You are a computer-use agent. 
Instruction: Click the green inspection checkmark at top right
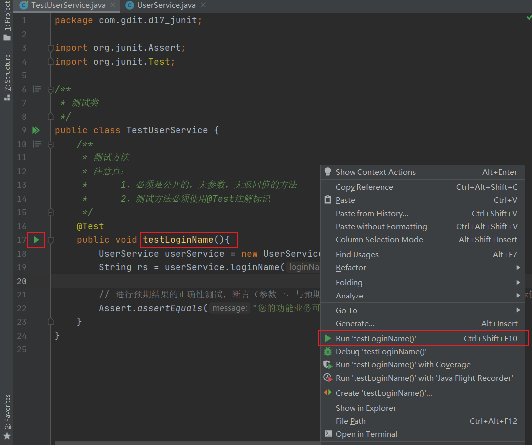(529, 18)
